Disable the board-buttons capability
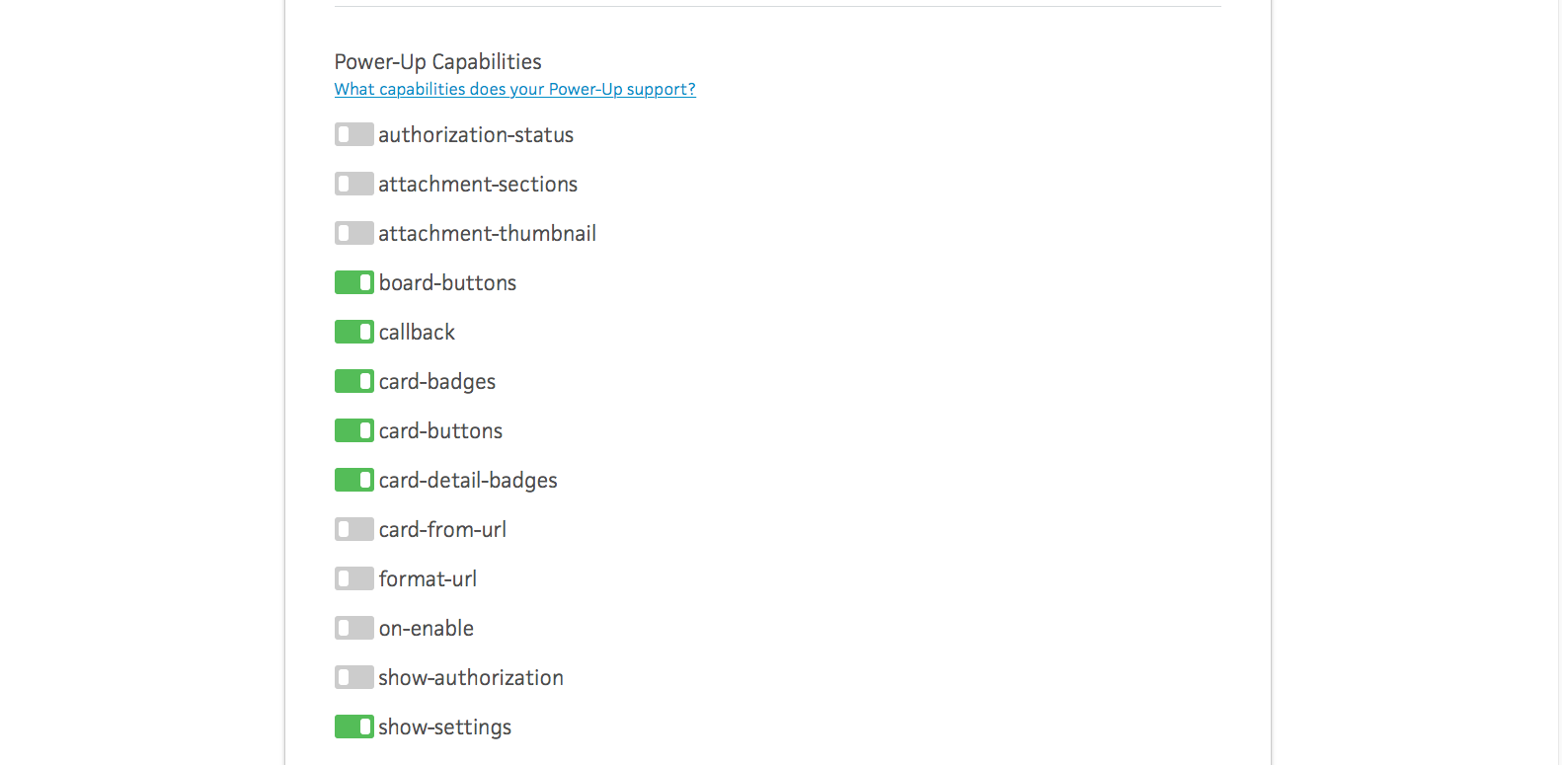This screenshot has width=1562, height=765. click(x=353, y=282)
